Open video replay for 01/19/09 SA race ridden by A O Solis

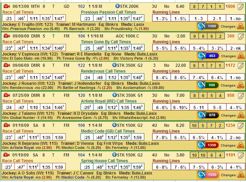(x=7, y=155)
